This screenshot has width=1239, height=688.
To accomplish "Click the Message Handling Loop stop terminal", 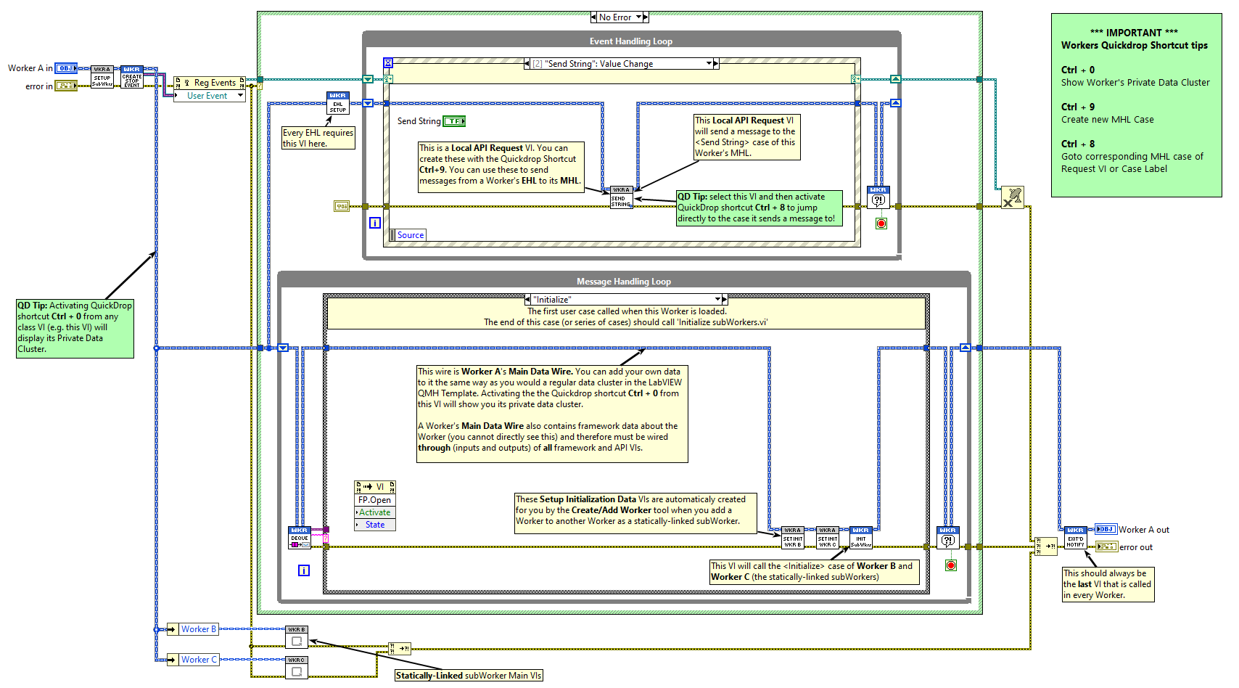I will coord(951,565).
